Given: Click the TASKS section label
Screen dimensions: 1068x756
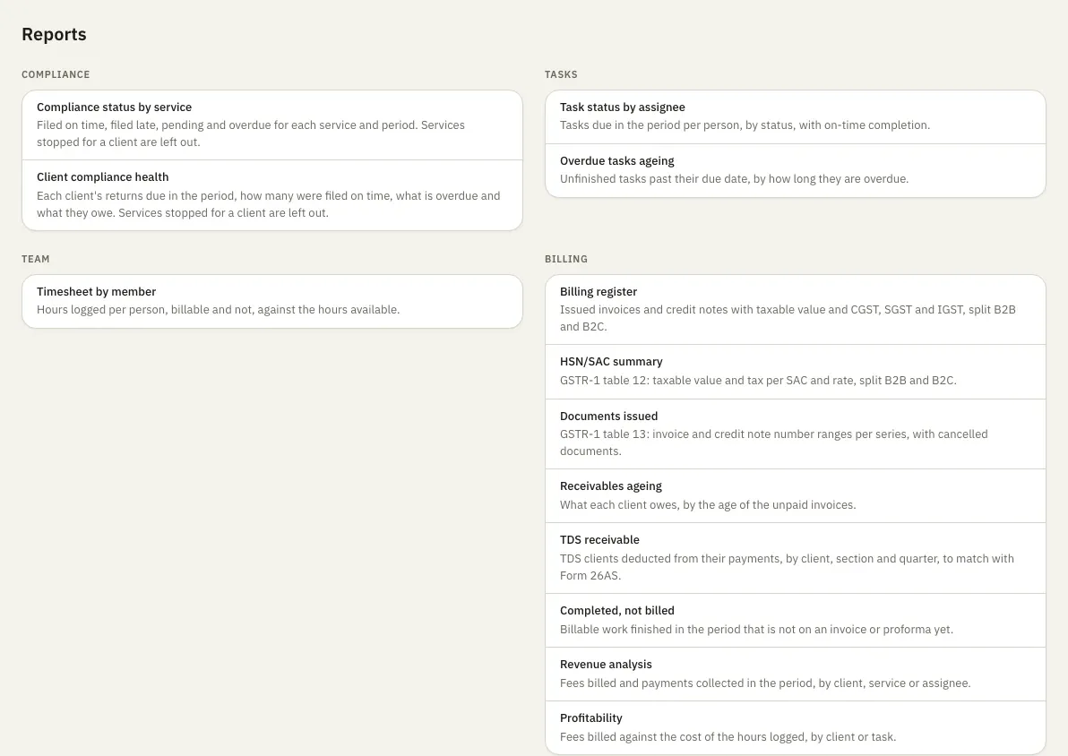Looking at the screenshot, I should pos(561,74).
